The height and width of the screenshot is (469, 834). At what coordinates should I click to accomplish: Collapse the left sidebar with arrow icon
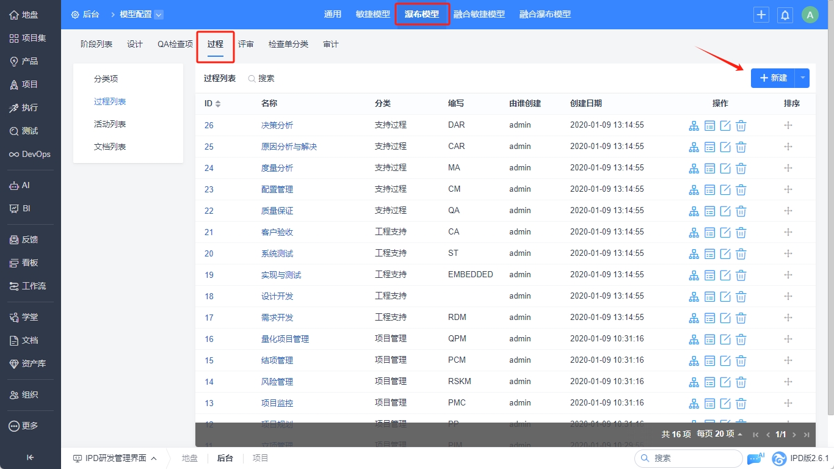pyautogui.click(x=30, y=457)
